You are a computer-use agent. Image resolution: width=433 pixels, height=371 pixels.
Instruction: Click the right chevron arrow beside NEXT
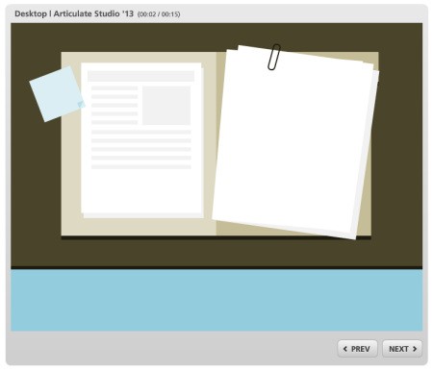(415, 349)
